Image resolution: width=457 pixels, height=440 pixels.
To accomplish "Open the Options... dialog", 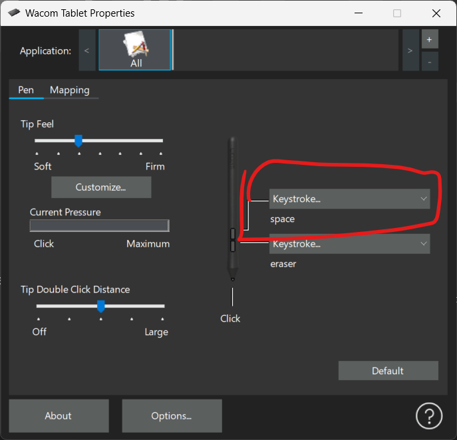I will coord(172,416).
